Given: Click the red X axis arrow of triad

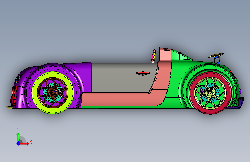Looking at the screenshot, I should (24, 144).
